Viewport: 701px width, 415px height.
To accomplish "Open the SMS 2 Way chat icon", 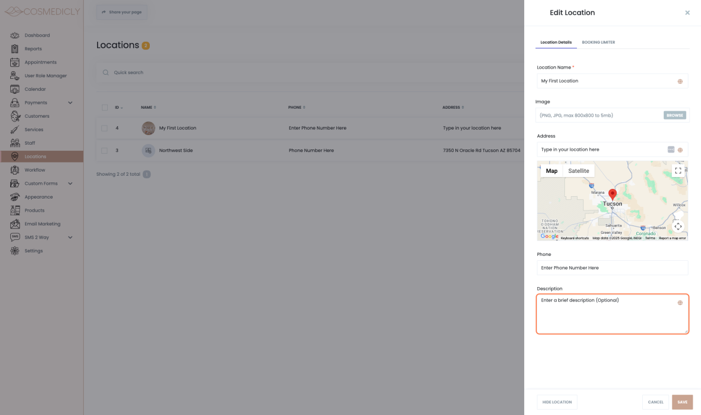I will pos(15,237).
